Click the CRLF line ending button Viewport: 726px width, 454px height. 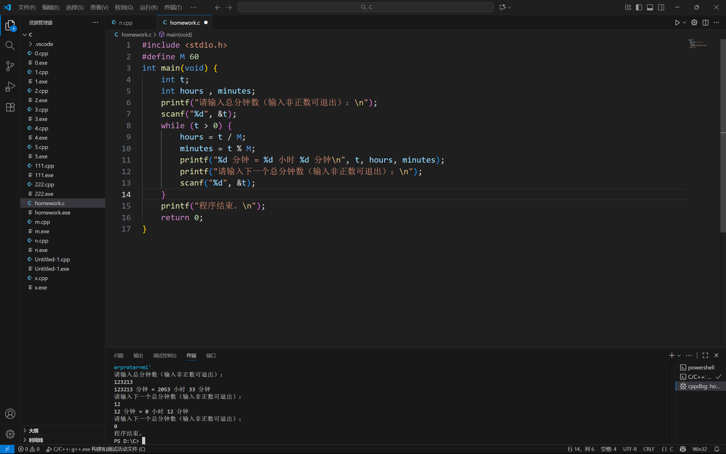click(x=649, y=449)
